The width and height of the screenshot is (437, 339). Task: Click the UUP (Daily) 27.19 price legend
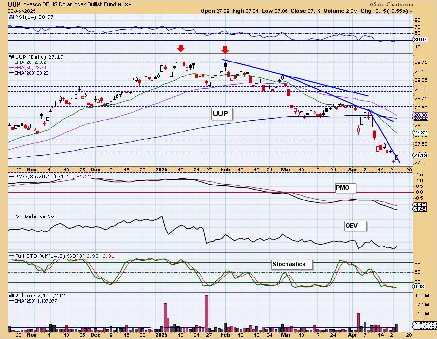[39, 57]
